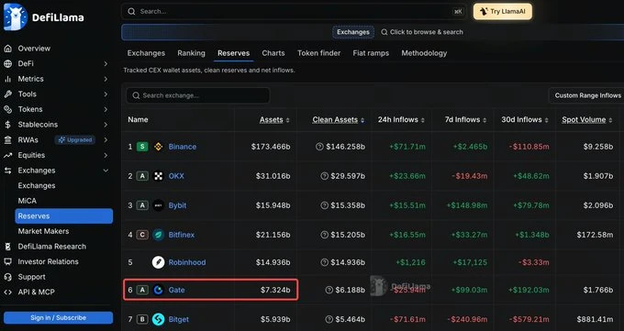Click the Search exchange input field
The width and height of the screenshot is (624, 331).
(198, 95)
